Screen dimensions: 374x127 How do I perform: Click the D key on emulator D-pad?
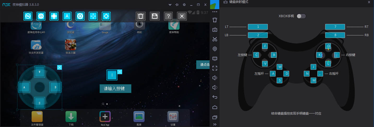coord(55,87)
